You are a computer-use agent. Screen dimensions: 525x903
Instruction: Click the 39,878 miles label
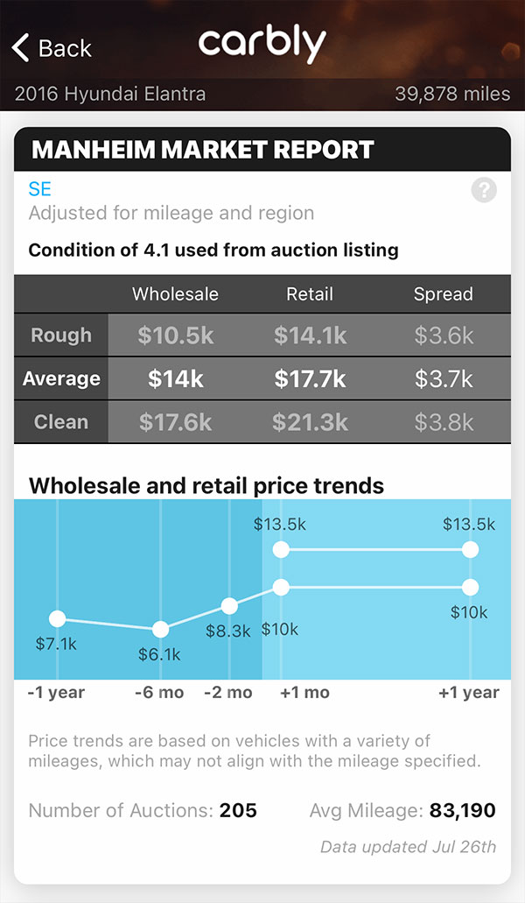[x=451, y=94]
